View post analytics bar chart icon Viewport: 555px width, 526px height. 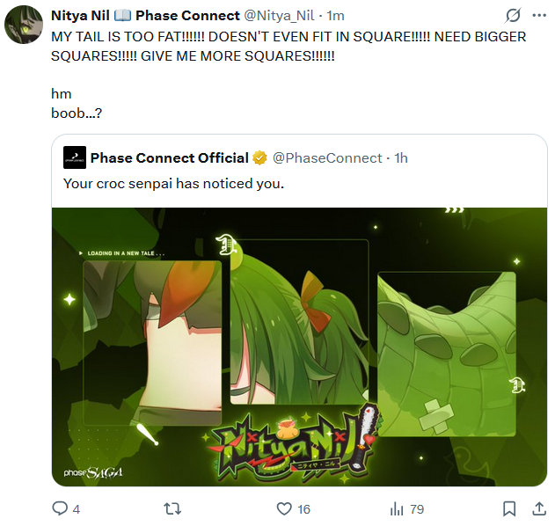(x=397, y=509)
